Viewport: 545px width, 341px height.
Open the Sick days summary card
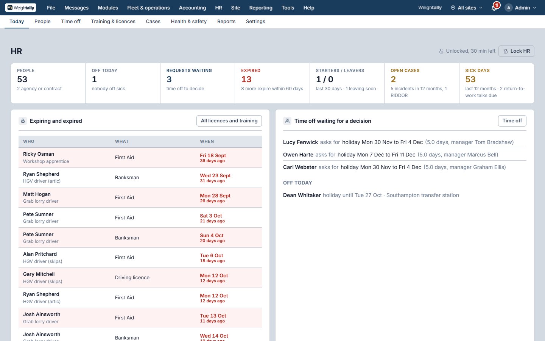497,83
